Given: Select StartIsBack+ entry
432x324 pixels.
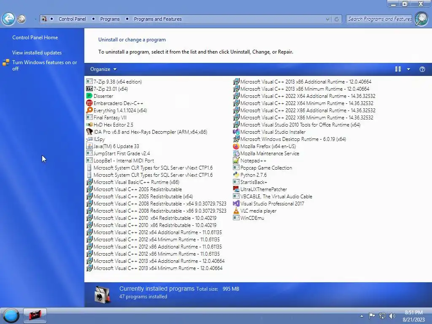Looking at the screenshot, I should click(250, 182).
